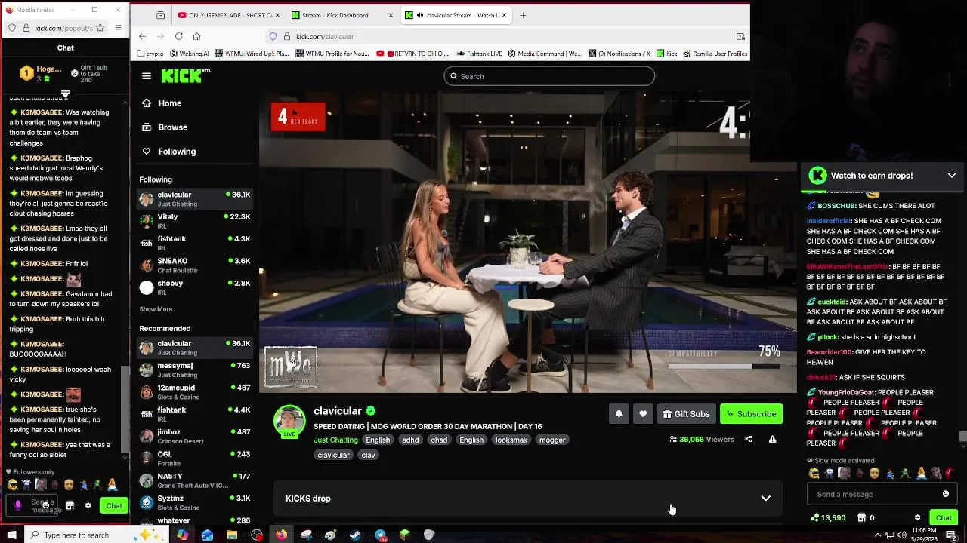Click the report warning triangle icon
967x543 pixels.
tap(772, 439)
